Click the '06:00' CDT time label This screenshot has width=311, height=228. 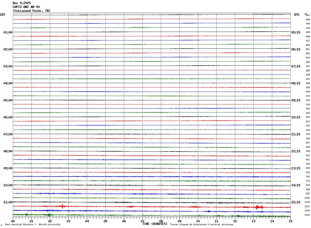tap(8, 117)
